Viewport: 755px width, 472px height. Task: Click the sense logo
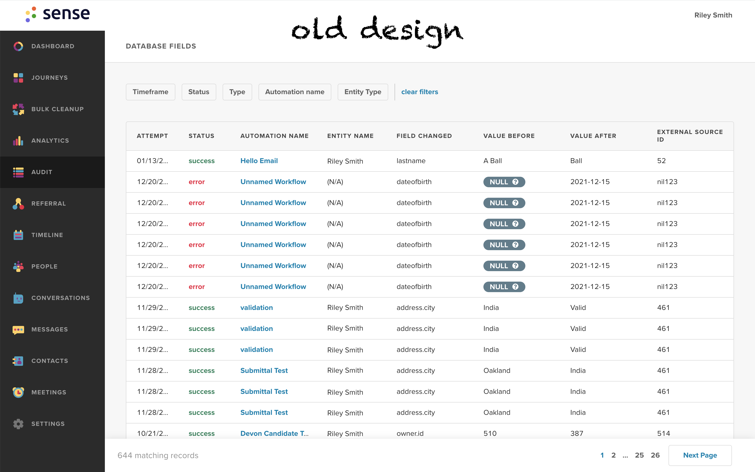[x=58, y=14]
